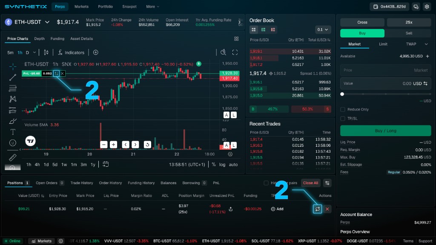Click the Buy / Long button
This screenshot has height=245, width=436.
pyautogui.click(x=385, y=131)
